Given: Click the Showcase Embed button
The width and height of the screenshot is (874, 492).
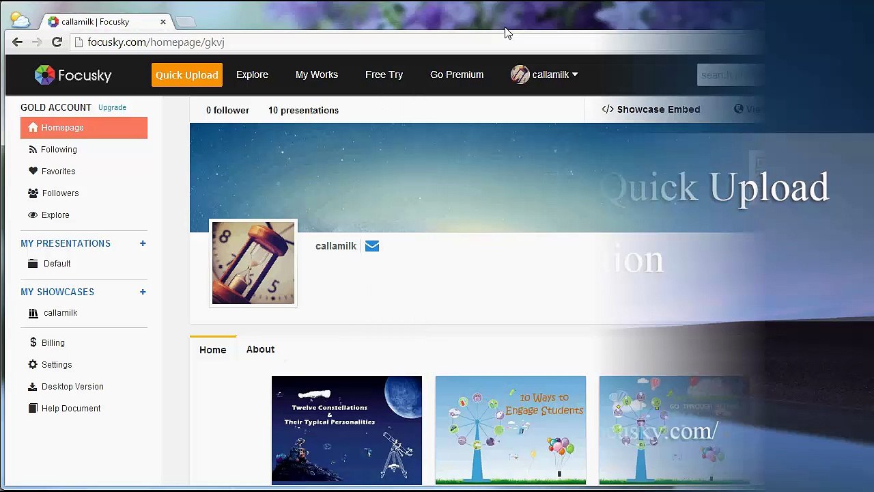Looking at the screenshot, I should [651, 109].
